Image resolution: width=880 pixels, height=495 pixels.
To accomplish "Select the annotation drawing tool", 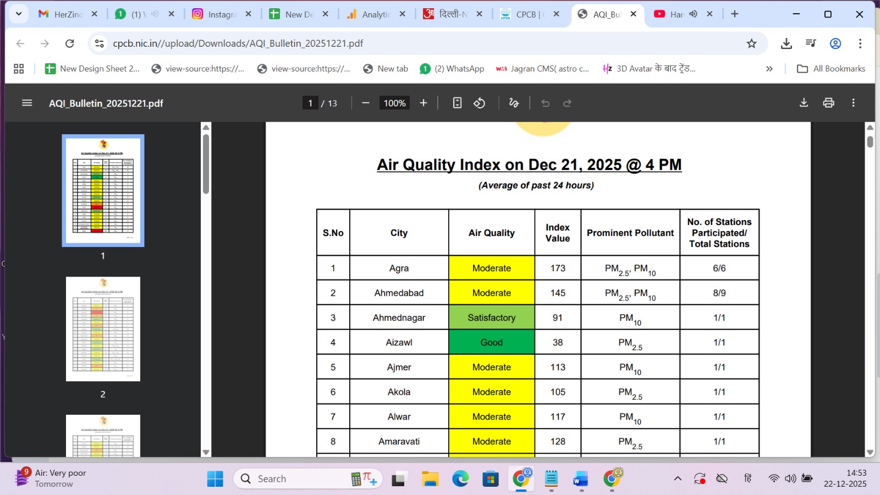I will pyautogui.click(x=513, y=103).
